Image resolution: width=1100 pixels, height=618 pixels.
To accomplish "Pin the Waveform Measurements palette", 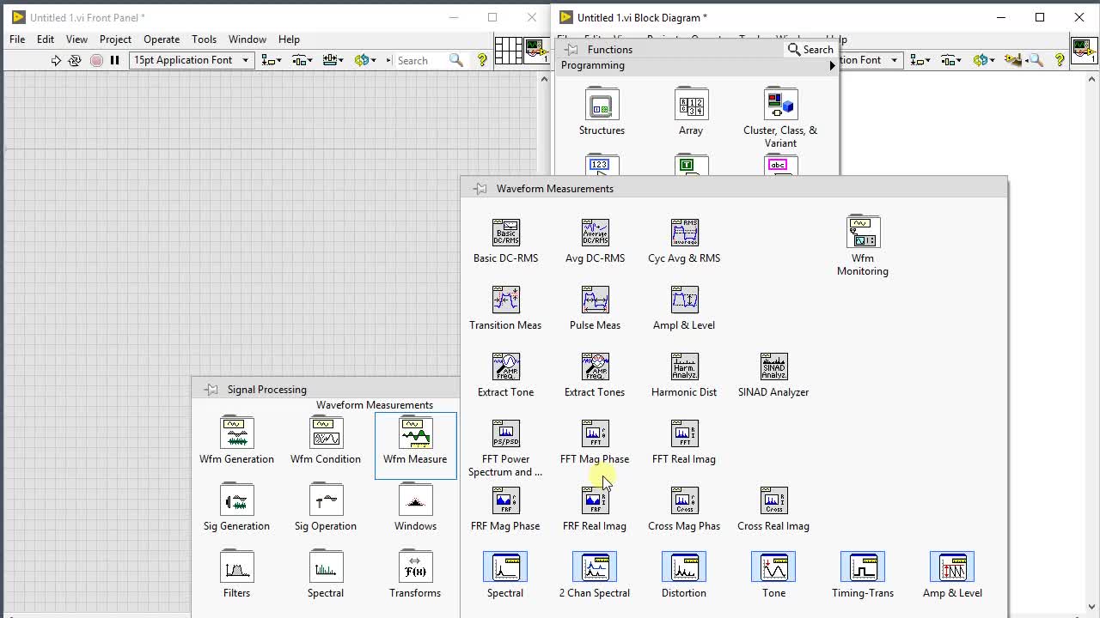I will pyautogui.click(x=480, y=189).
